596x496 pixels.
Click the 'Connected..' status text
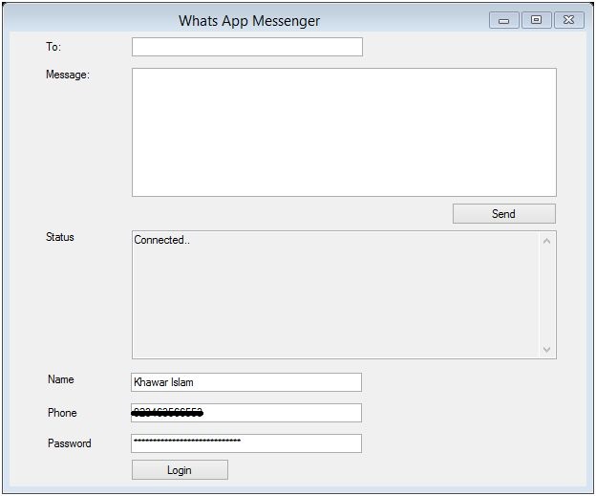(x=162, y=240)
